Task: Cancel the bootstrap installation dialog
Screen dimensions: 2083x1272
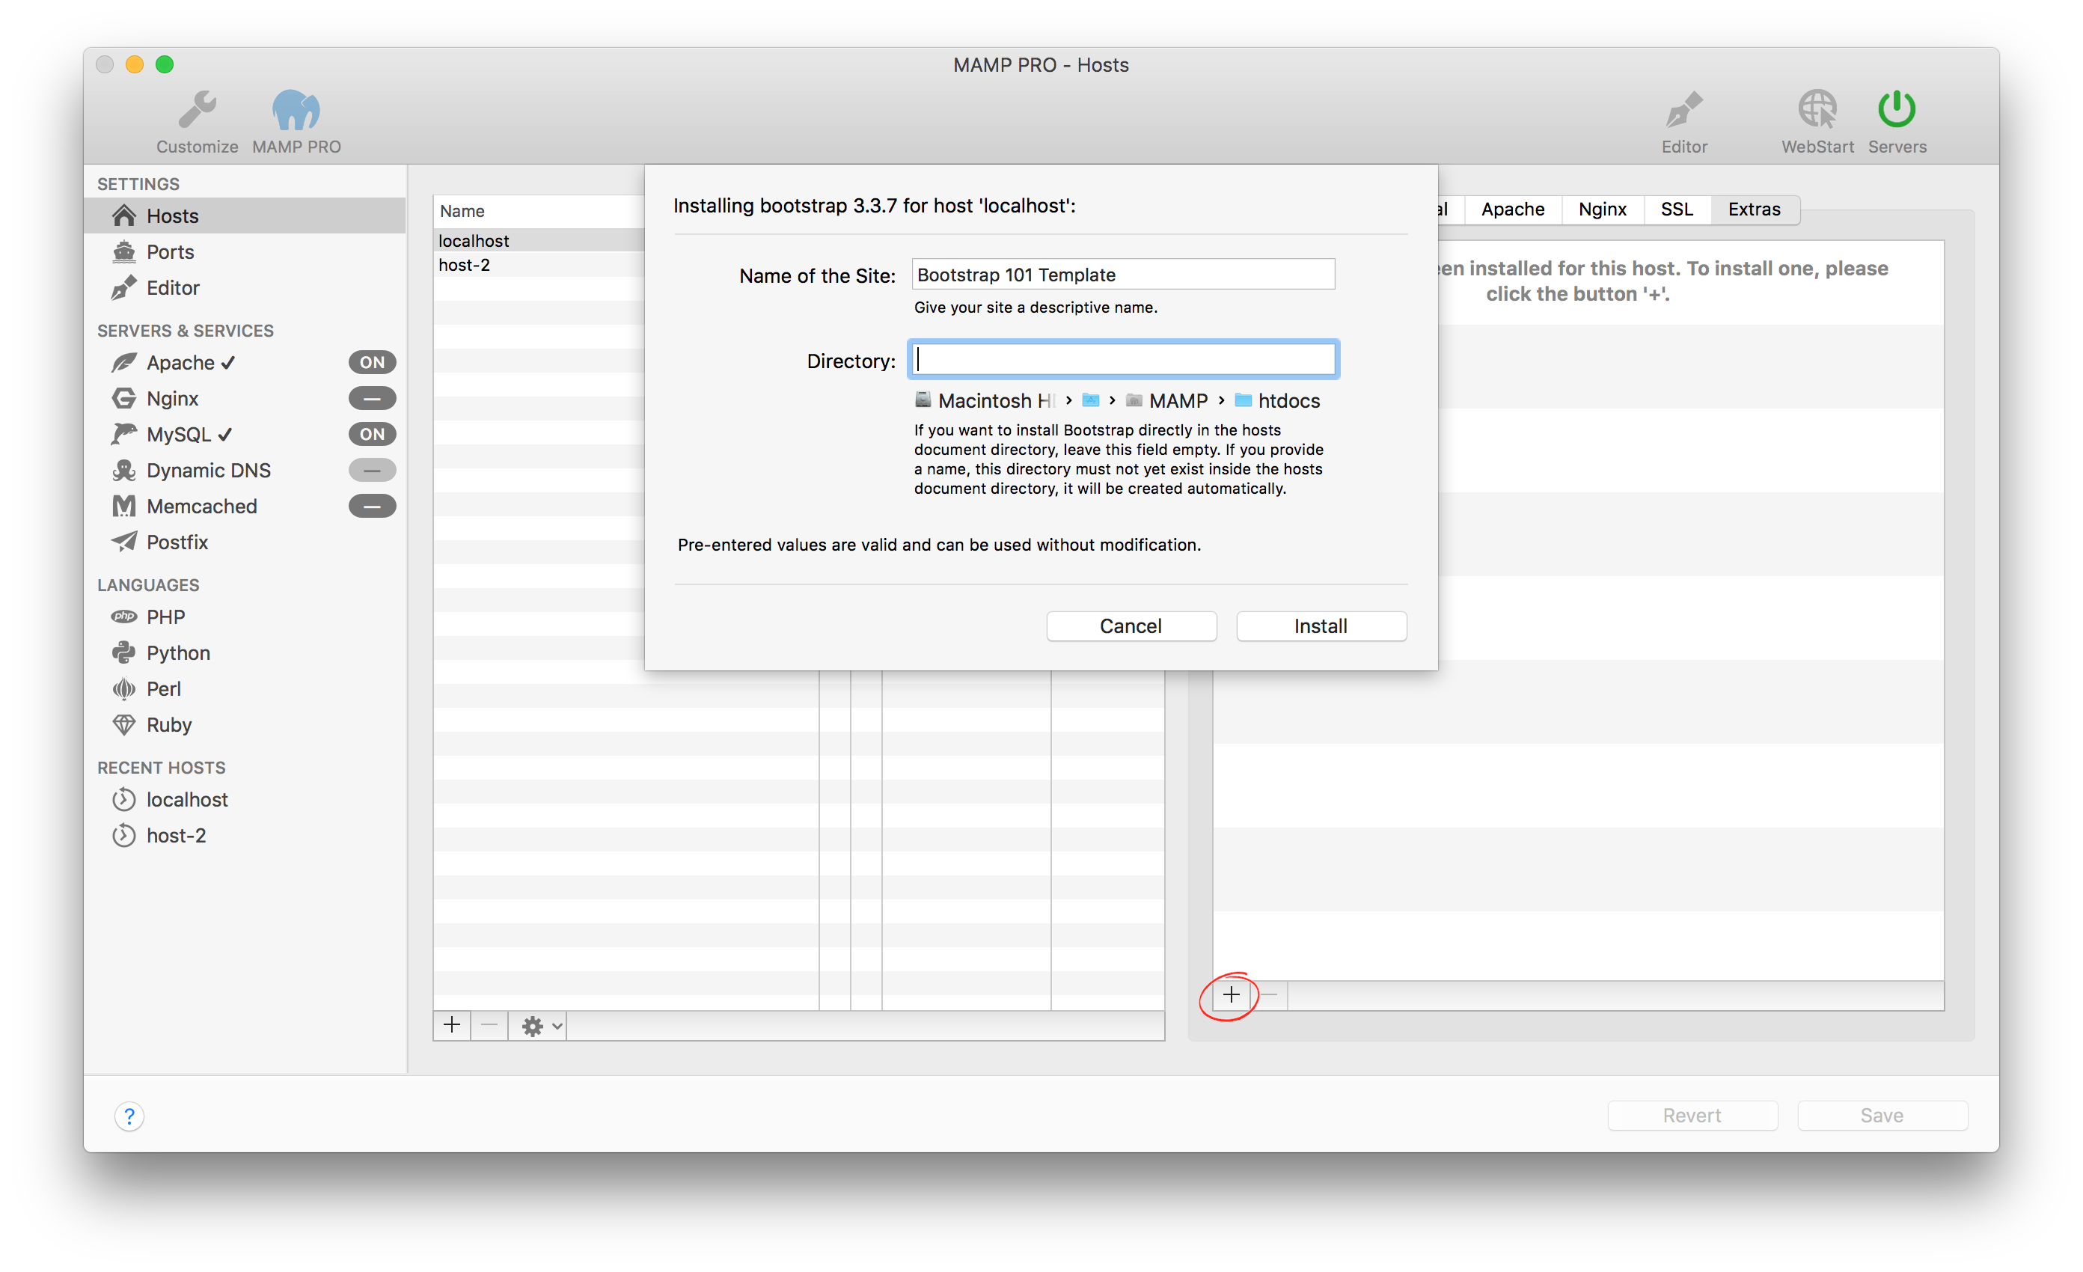Action: [x=1131, y=626]
